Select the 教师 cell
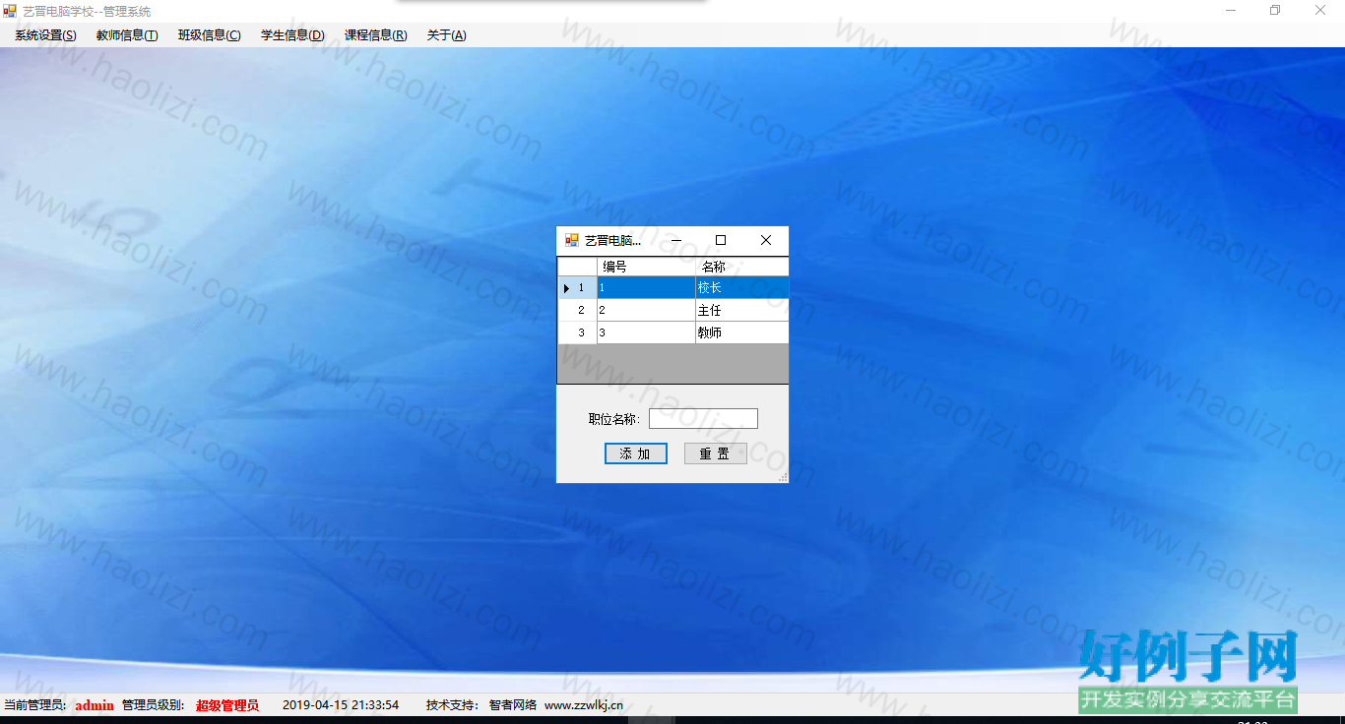The height and width of the screenshot is (724, 1345). pos(741,332)
